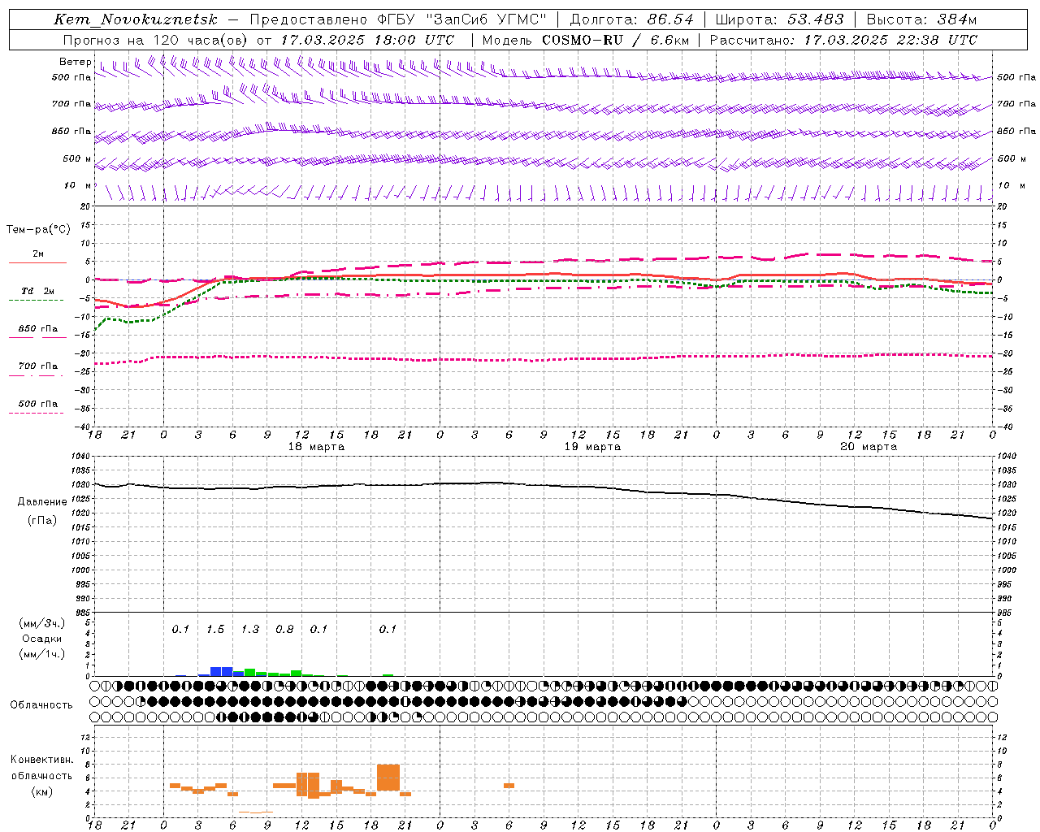Screen dimensions: 1040x832
Task: Click the 19 марта date label
Action: [x=592, y=447]
